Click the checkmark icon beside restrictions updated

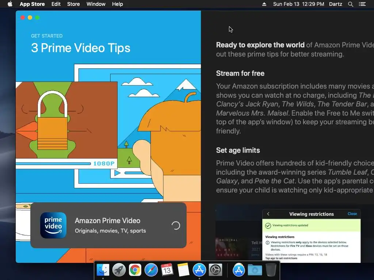pos(268,225)
